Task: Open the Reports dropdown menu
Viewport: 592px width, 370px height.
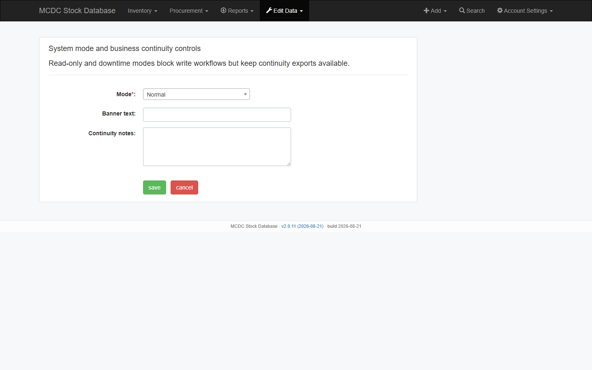Action: pyautogui.click(x=237, y=11)
